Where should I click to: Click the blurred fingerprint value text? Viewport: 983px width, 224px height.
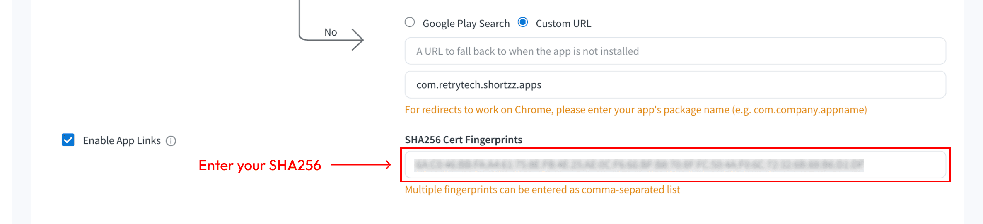(638, 165)
